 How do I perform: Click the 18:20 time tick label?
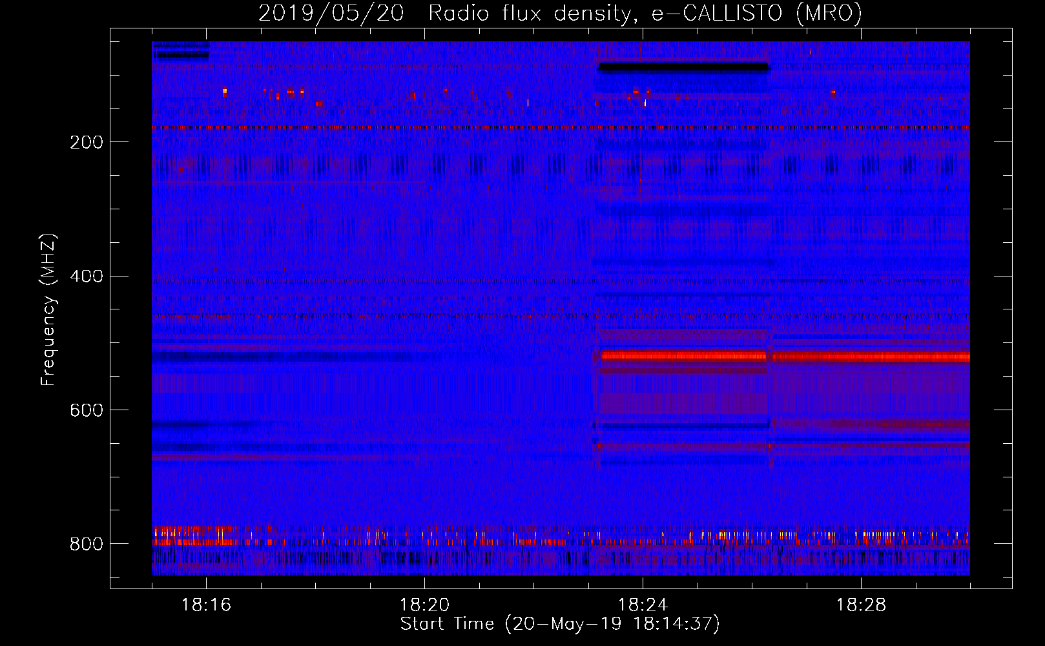click(x=424, y=605)
